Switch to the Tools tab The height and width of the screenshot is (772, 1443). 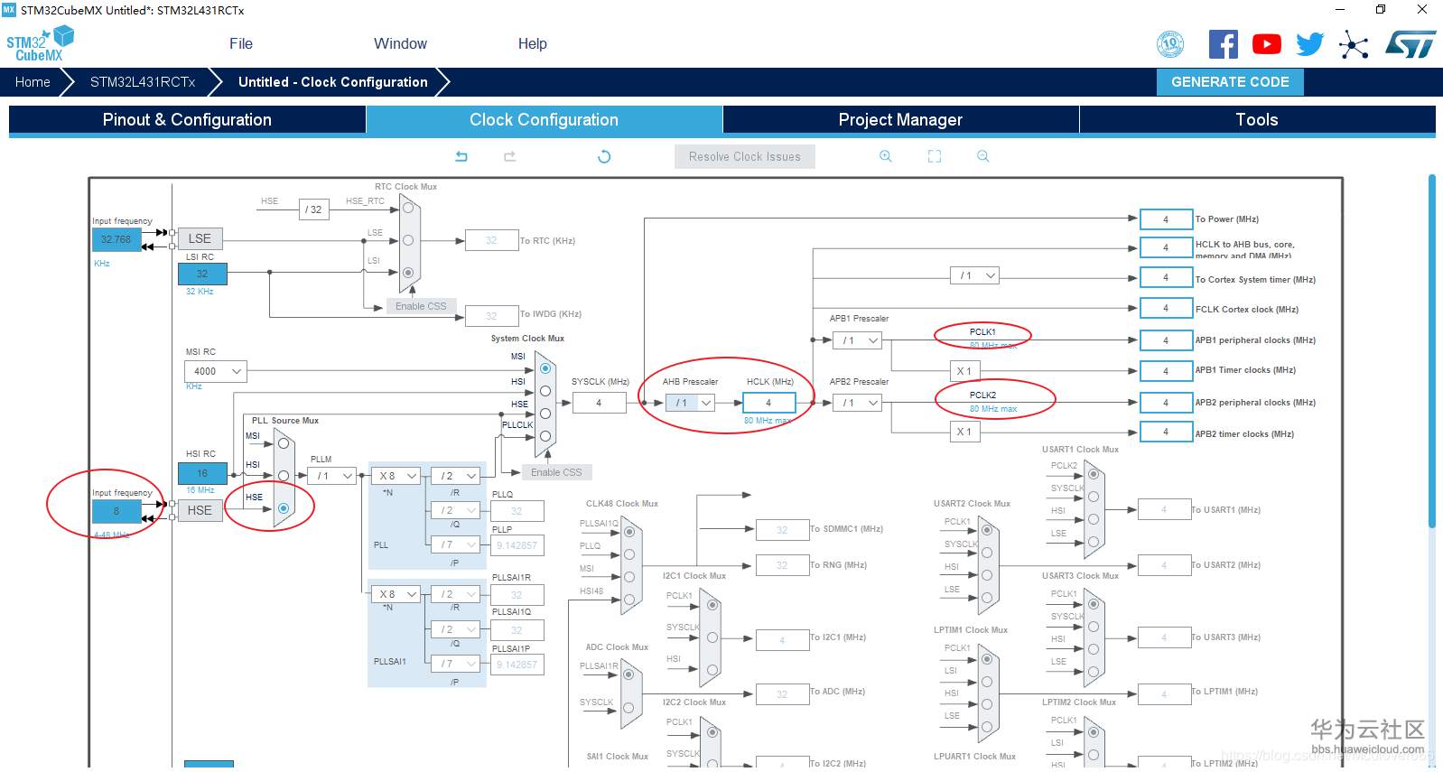[x=1257, y=120]
